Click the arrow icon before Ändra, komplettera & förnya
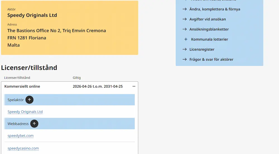 [184, 9]
